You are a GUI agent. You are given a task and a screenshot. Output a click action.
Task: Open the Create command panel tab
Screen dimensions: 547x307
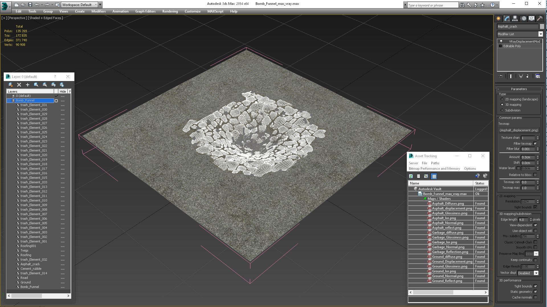(x=499, y=18)
